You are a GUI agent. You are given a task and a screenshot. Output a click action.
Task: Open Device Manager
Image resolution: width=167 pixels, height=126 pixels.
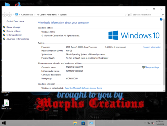13,27
